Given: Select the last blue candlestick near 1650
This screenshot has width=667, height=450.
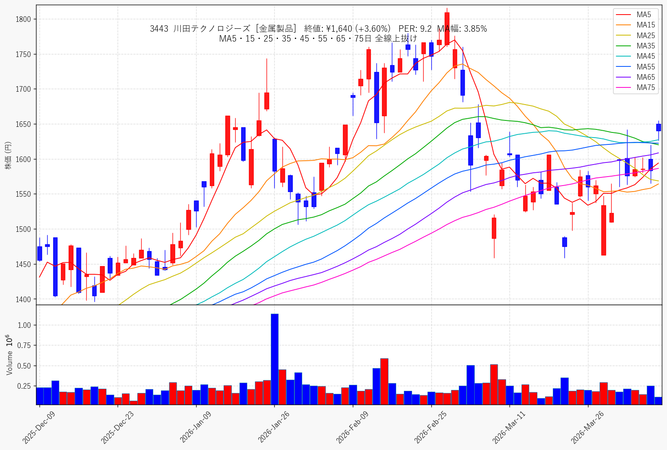Looking at the screenshot, I should pos(658,127).
